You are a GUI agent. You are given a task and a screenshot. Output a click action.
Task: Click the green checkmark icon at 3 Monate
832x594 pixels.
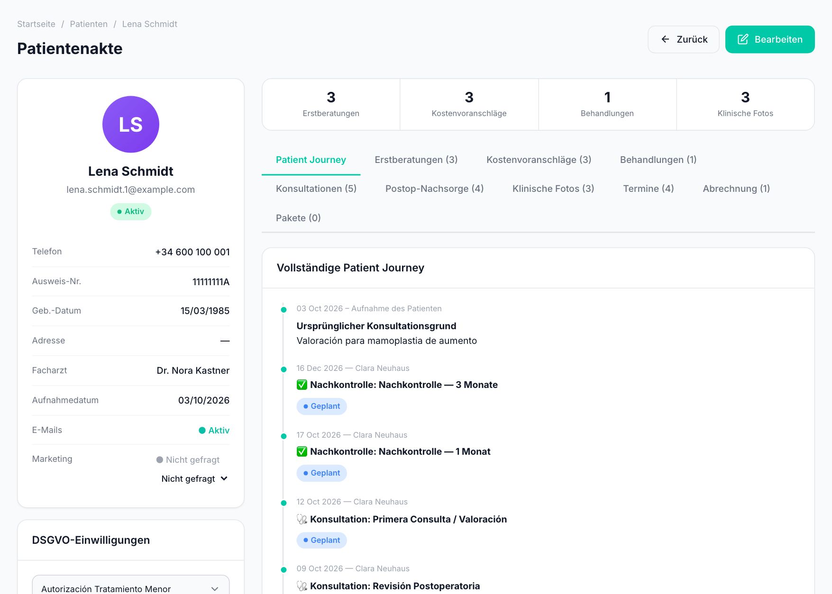tap(302, 385)
